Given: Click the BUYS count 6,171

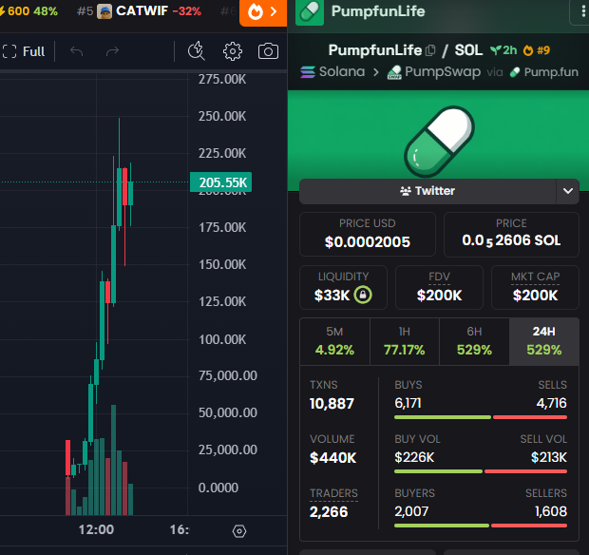Looking at the screenshot, I should coord(408,404).
